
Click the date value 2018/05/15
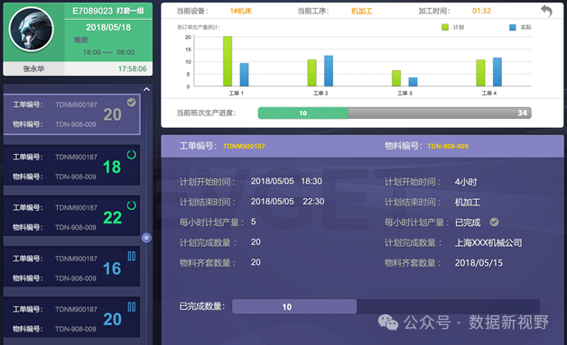click(479, 263)
